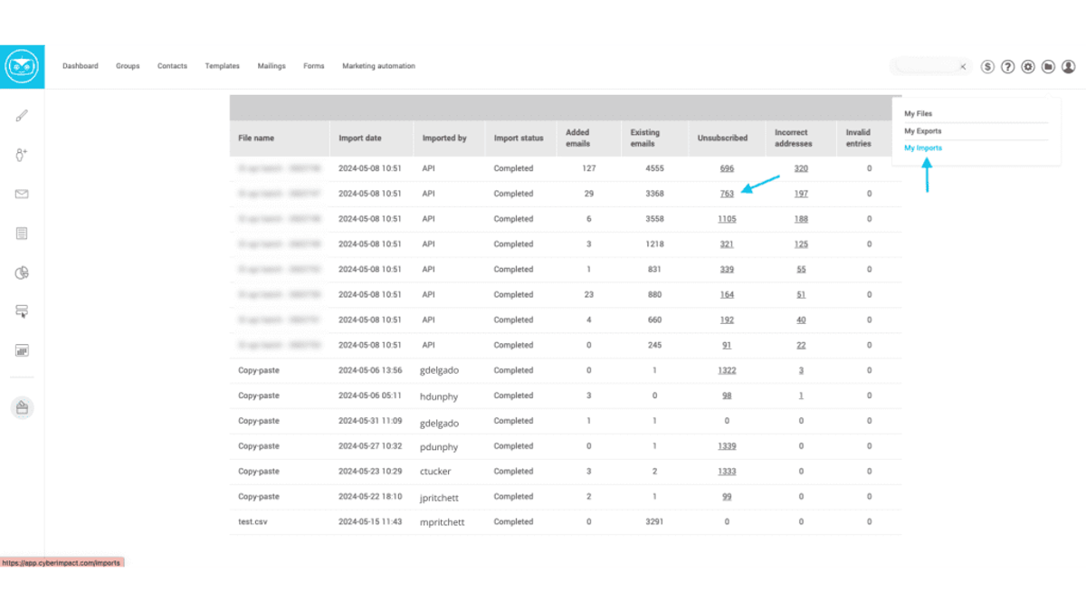The image size is (1086, 611).
Task: Click the hdunphy imported-by cell
Action: point(441,396)
